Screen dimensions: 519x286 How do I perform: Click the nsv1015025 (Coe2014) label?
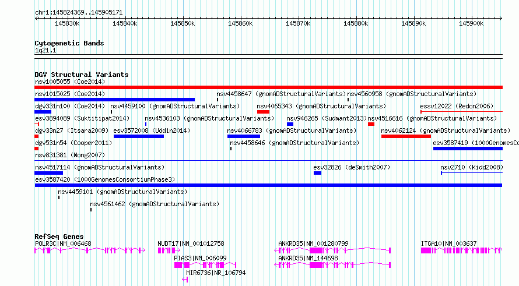pyautogui.click(x=70, y=94)
